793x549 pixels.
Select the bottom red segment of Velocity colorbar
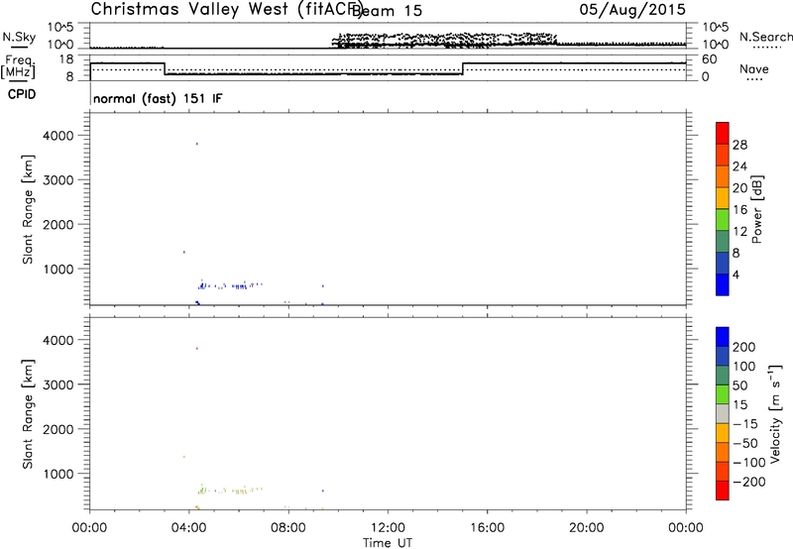pos(723,491)
